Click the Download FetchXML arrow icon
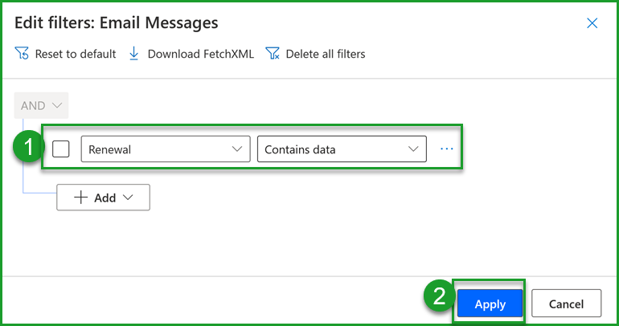This screenshot has width=619, height=326. 134,54
